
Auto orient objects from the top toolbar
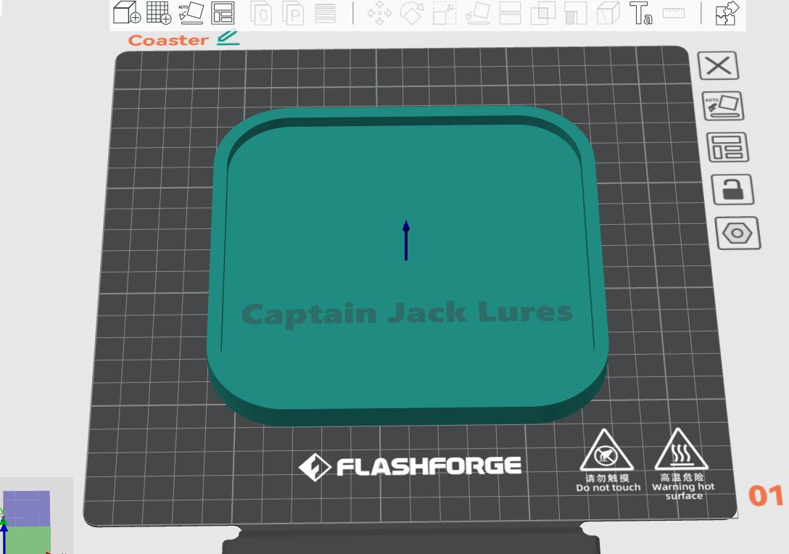click(191, 13)
